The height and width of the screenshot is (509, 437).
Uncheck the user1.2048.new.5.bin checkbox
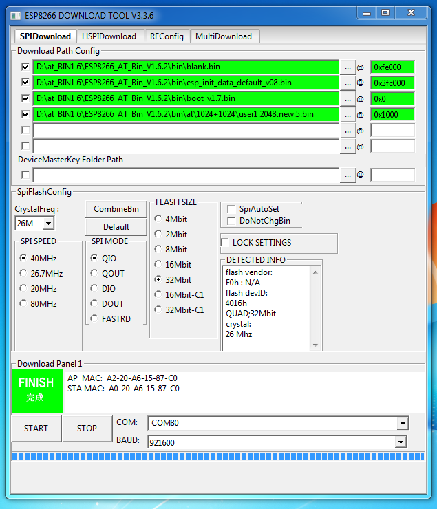click(x=25, y=114)
